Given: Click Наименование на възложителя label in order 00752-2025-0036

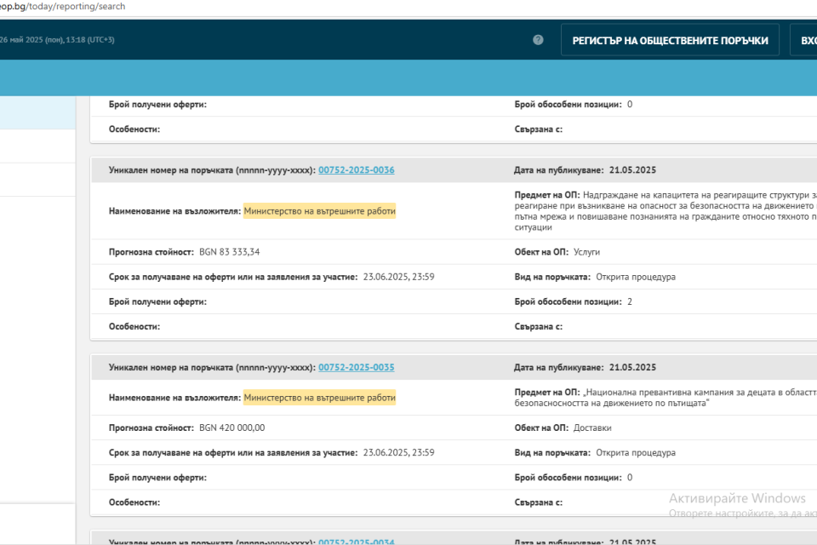Looking at the screenshot, I should (175, 210).
